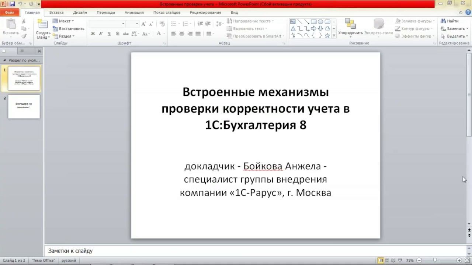Screen dimensions: 472x265
Task: Clear all text formatting
Action: point(162,24)
